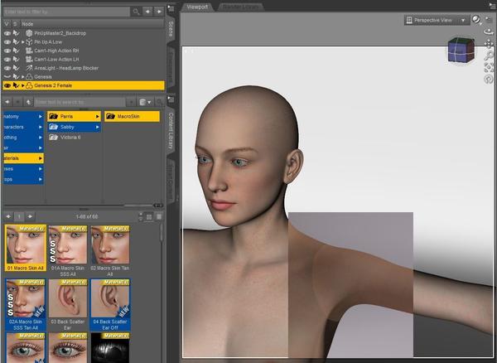
Task: Toggle visibility of Cam1-High Action RH
Action: pos(7,51)
